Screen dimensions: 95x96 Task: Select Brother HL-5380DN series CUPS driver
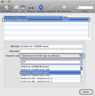(x=51, y=75)
